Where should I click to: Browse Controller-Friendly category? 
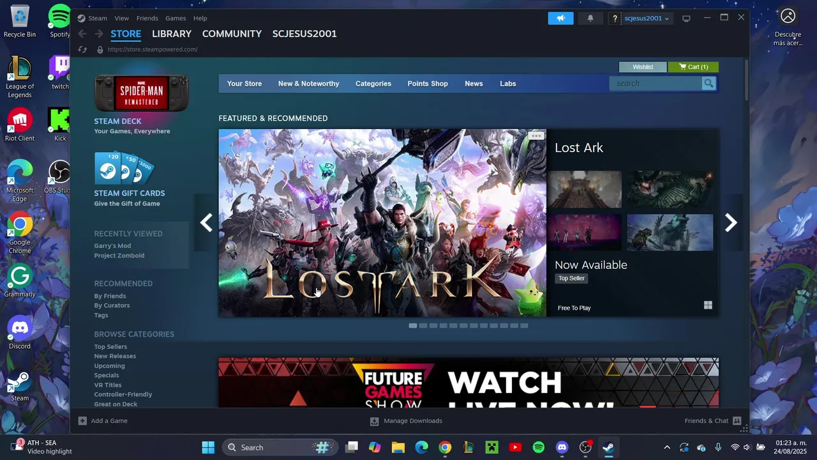click(123, 395)
